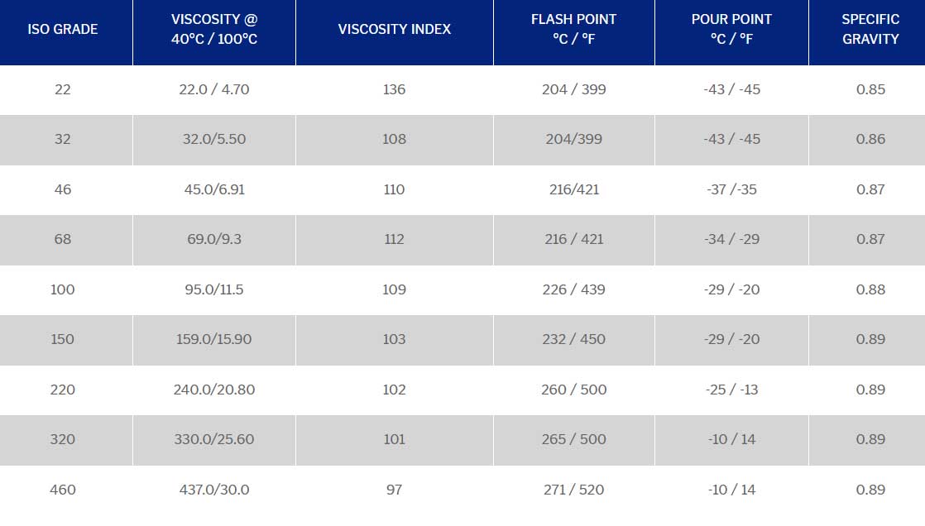925x526 pixels.
Task: Select the VISCOSITY INDEX column header
Action: click(395, 29)
